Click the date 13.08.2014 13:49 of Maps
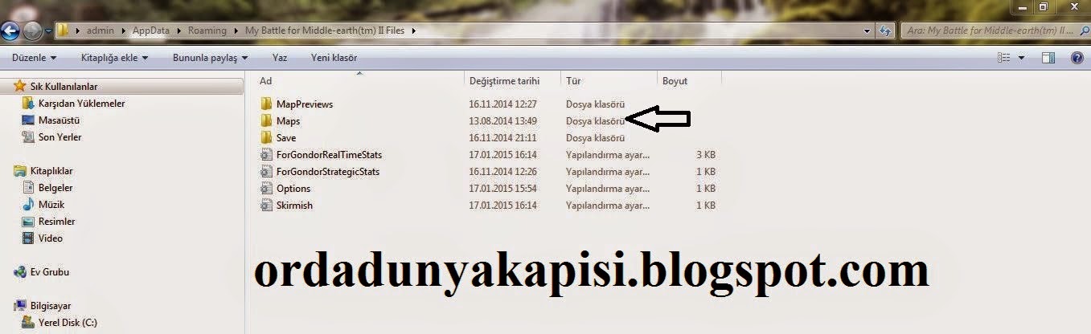 coord(502,121)
